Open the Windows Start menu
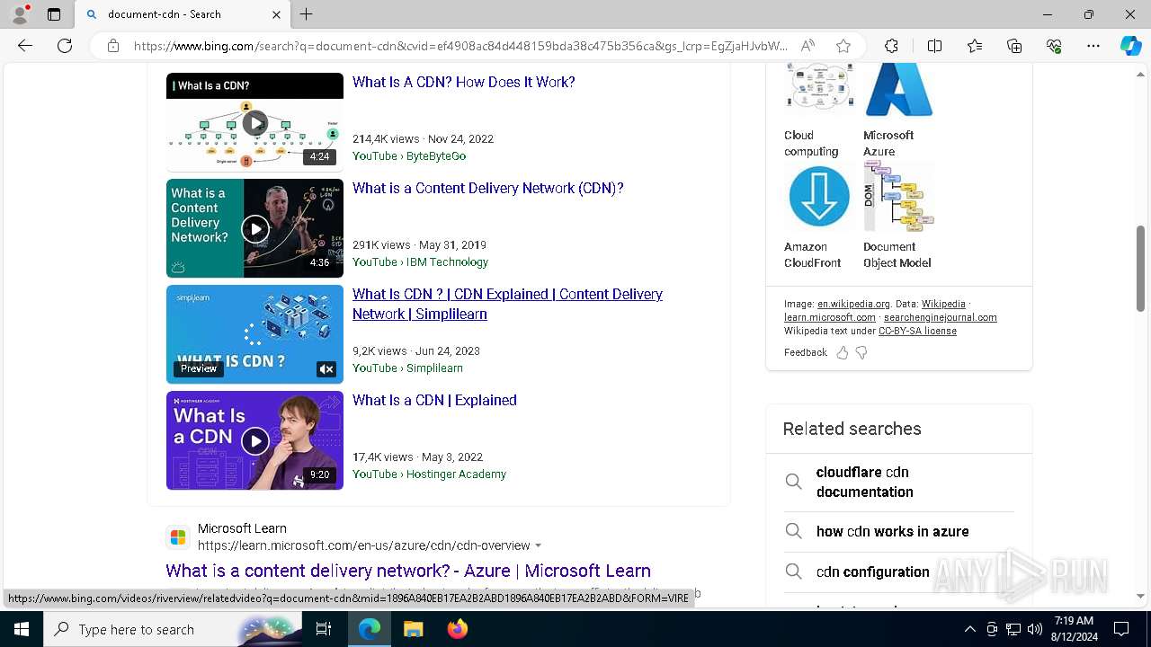 coord(22,629)
